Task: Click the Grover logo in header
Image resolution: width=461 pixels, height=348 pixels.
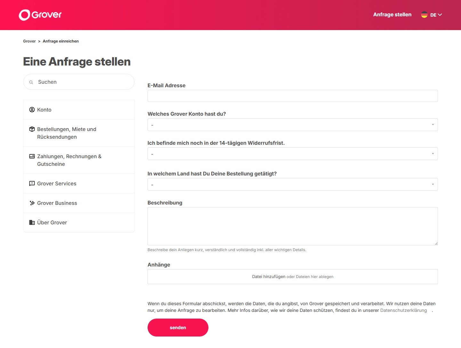Action: click(x=40, y=15)
